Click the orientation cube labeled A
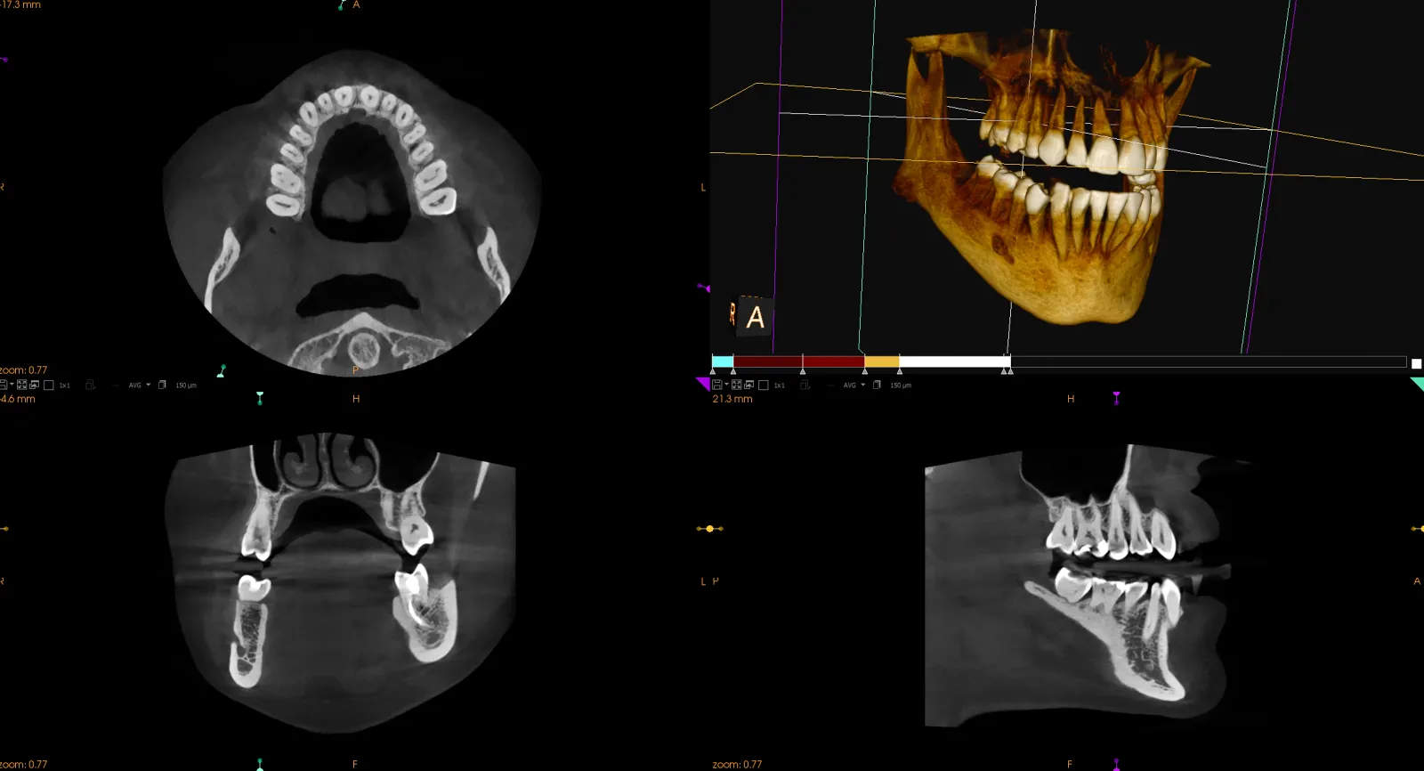The image size is (1424, 771). pos(754,317)
